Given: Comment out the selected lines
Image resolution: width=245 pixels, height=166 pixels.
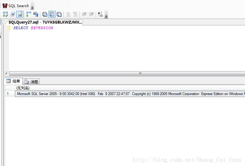Looking at the screenshot, I should coord(68,14).
